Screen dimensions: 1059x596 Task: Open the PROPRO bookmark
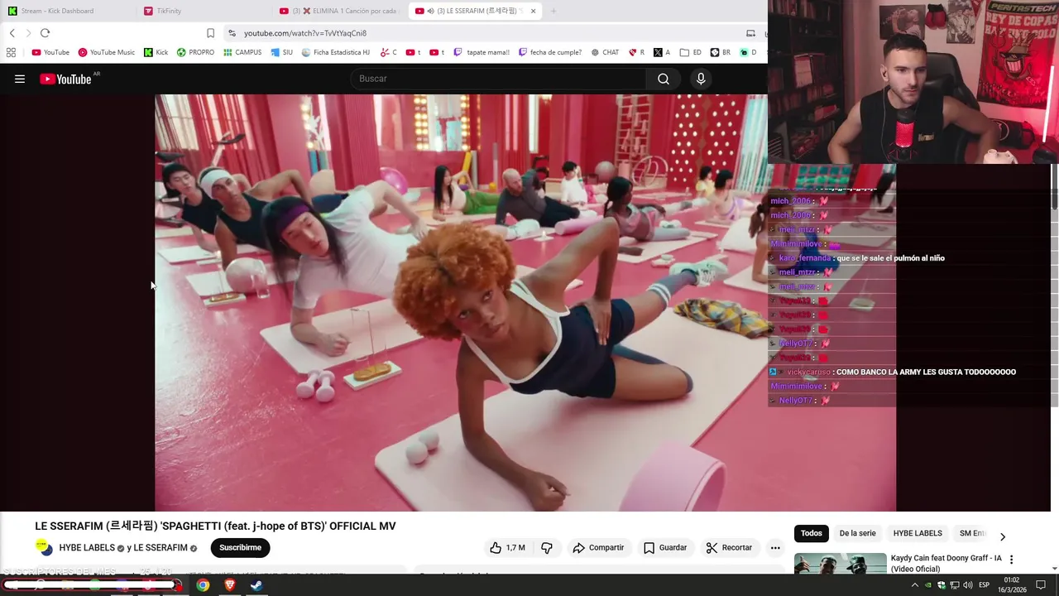click(x=195, y=52)
